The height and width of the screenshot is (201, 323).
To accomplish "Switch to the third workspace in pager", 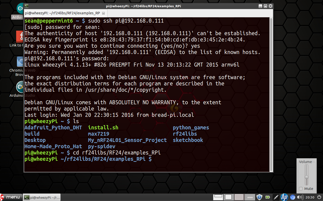I will coord(239,197).
